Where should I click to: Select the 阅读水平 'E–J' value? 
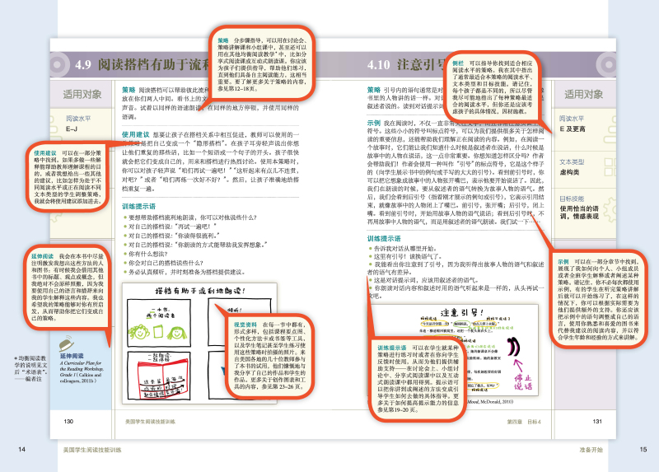pos(72,129)
